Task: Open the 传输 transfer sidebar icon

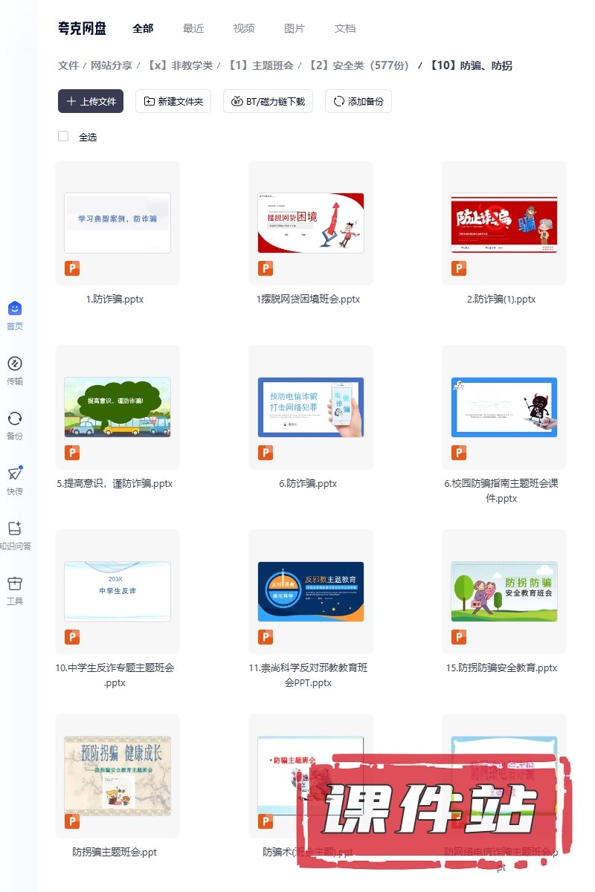Action: click(15, 364)
